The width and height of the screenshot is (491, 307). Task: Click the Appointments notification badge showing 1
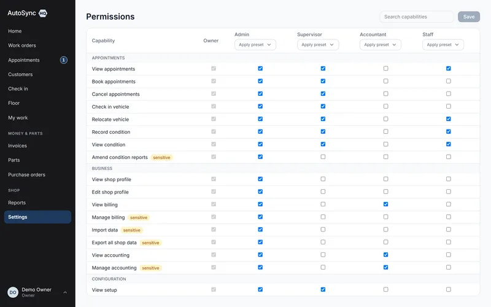tap(64, 60)
